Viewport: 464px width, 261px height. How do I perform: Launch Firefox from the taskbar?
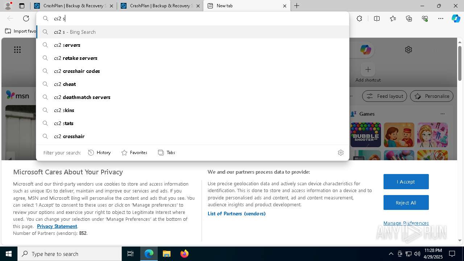(x=184, y=254)
